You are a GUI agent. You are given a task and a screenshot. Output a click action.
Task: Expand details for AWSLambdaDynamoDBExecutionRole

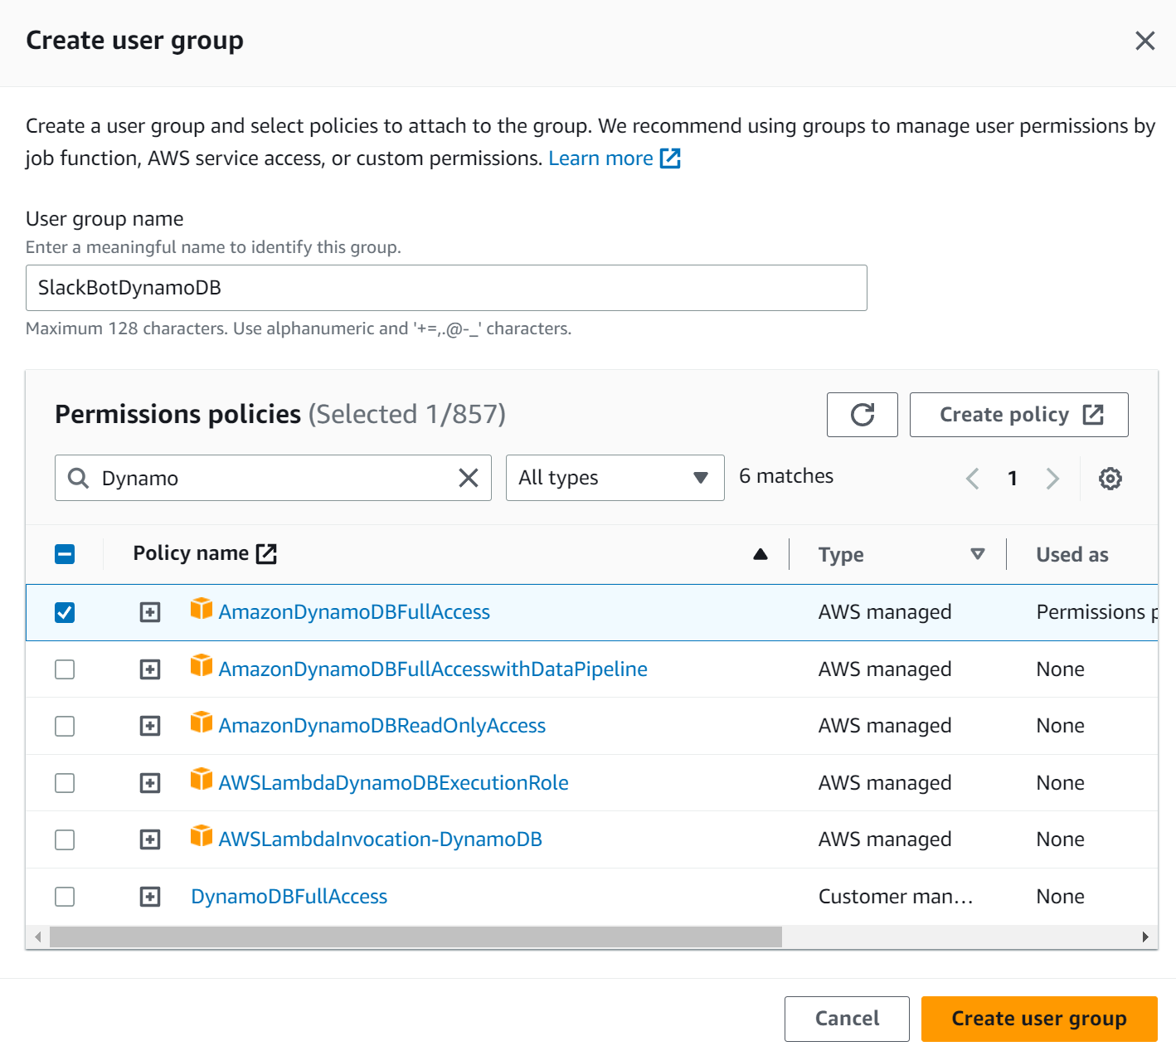point(149,782)
